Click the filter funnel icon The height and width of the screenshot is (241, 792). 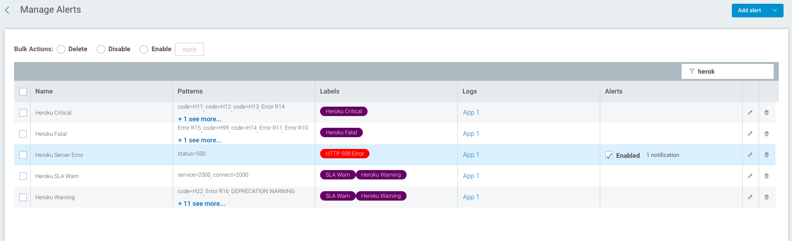[692, 71]
